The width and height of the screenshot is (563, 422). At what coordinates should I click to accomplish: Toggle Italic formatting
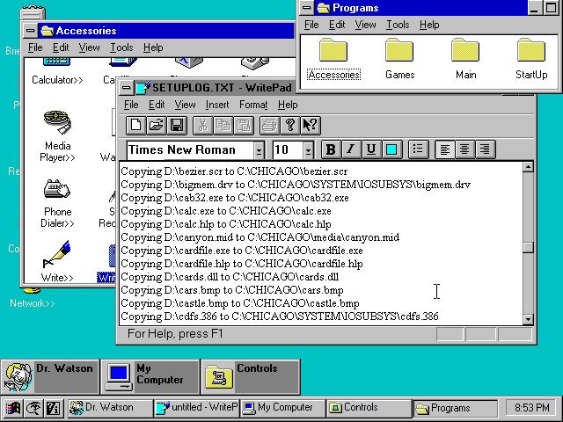tap(351, 149)
